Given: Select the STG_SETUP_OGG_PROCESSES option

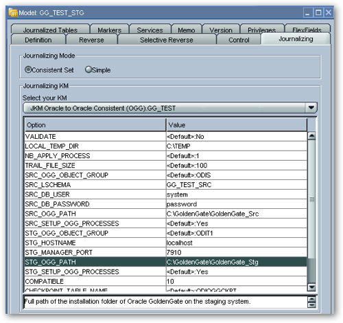Looking at the screenshot, I should (x=95, y=271).
